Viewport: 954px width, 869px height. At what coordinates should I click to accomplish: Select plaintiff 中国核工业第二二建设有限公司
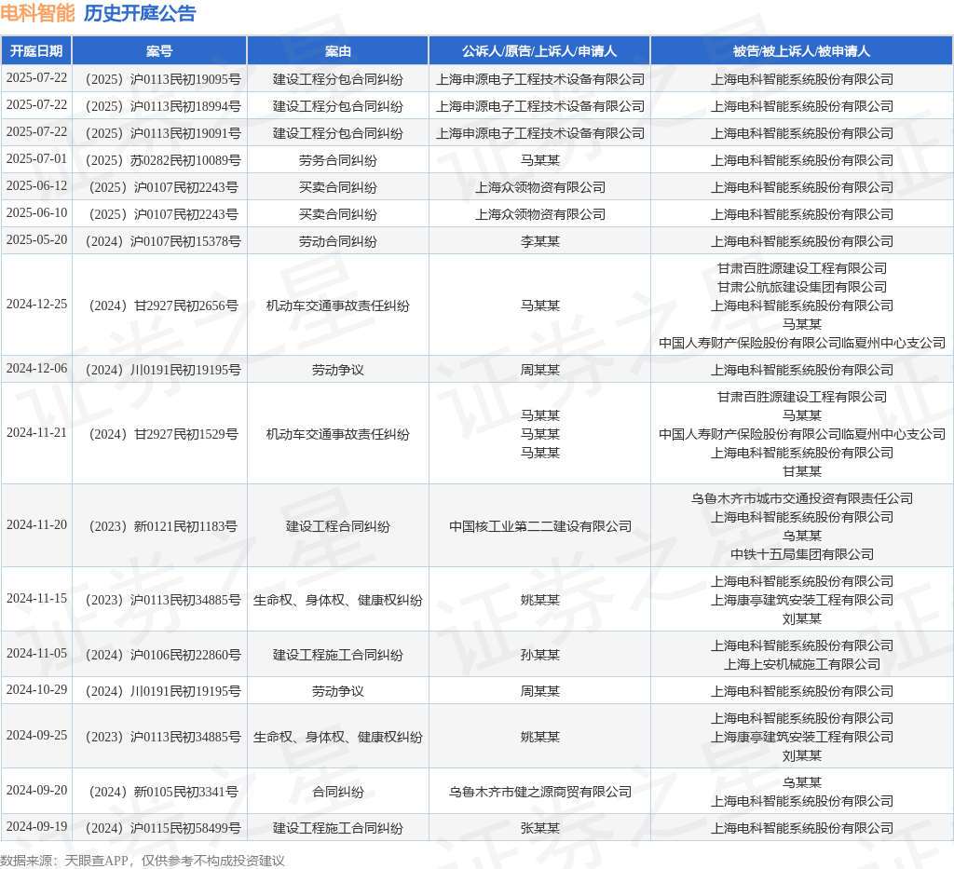(x=539, y=526)
